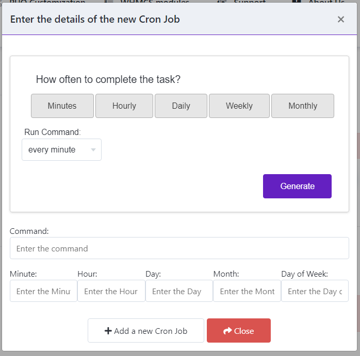Select the Minutes frequency option
Viewport: 360px width, 356px height.
(x=62, y=106)
